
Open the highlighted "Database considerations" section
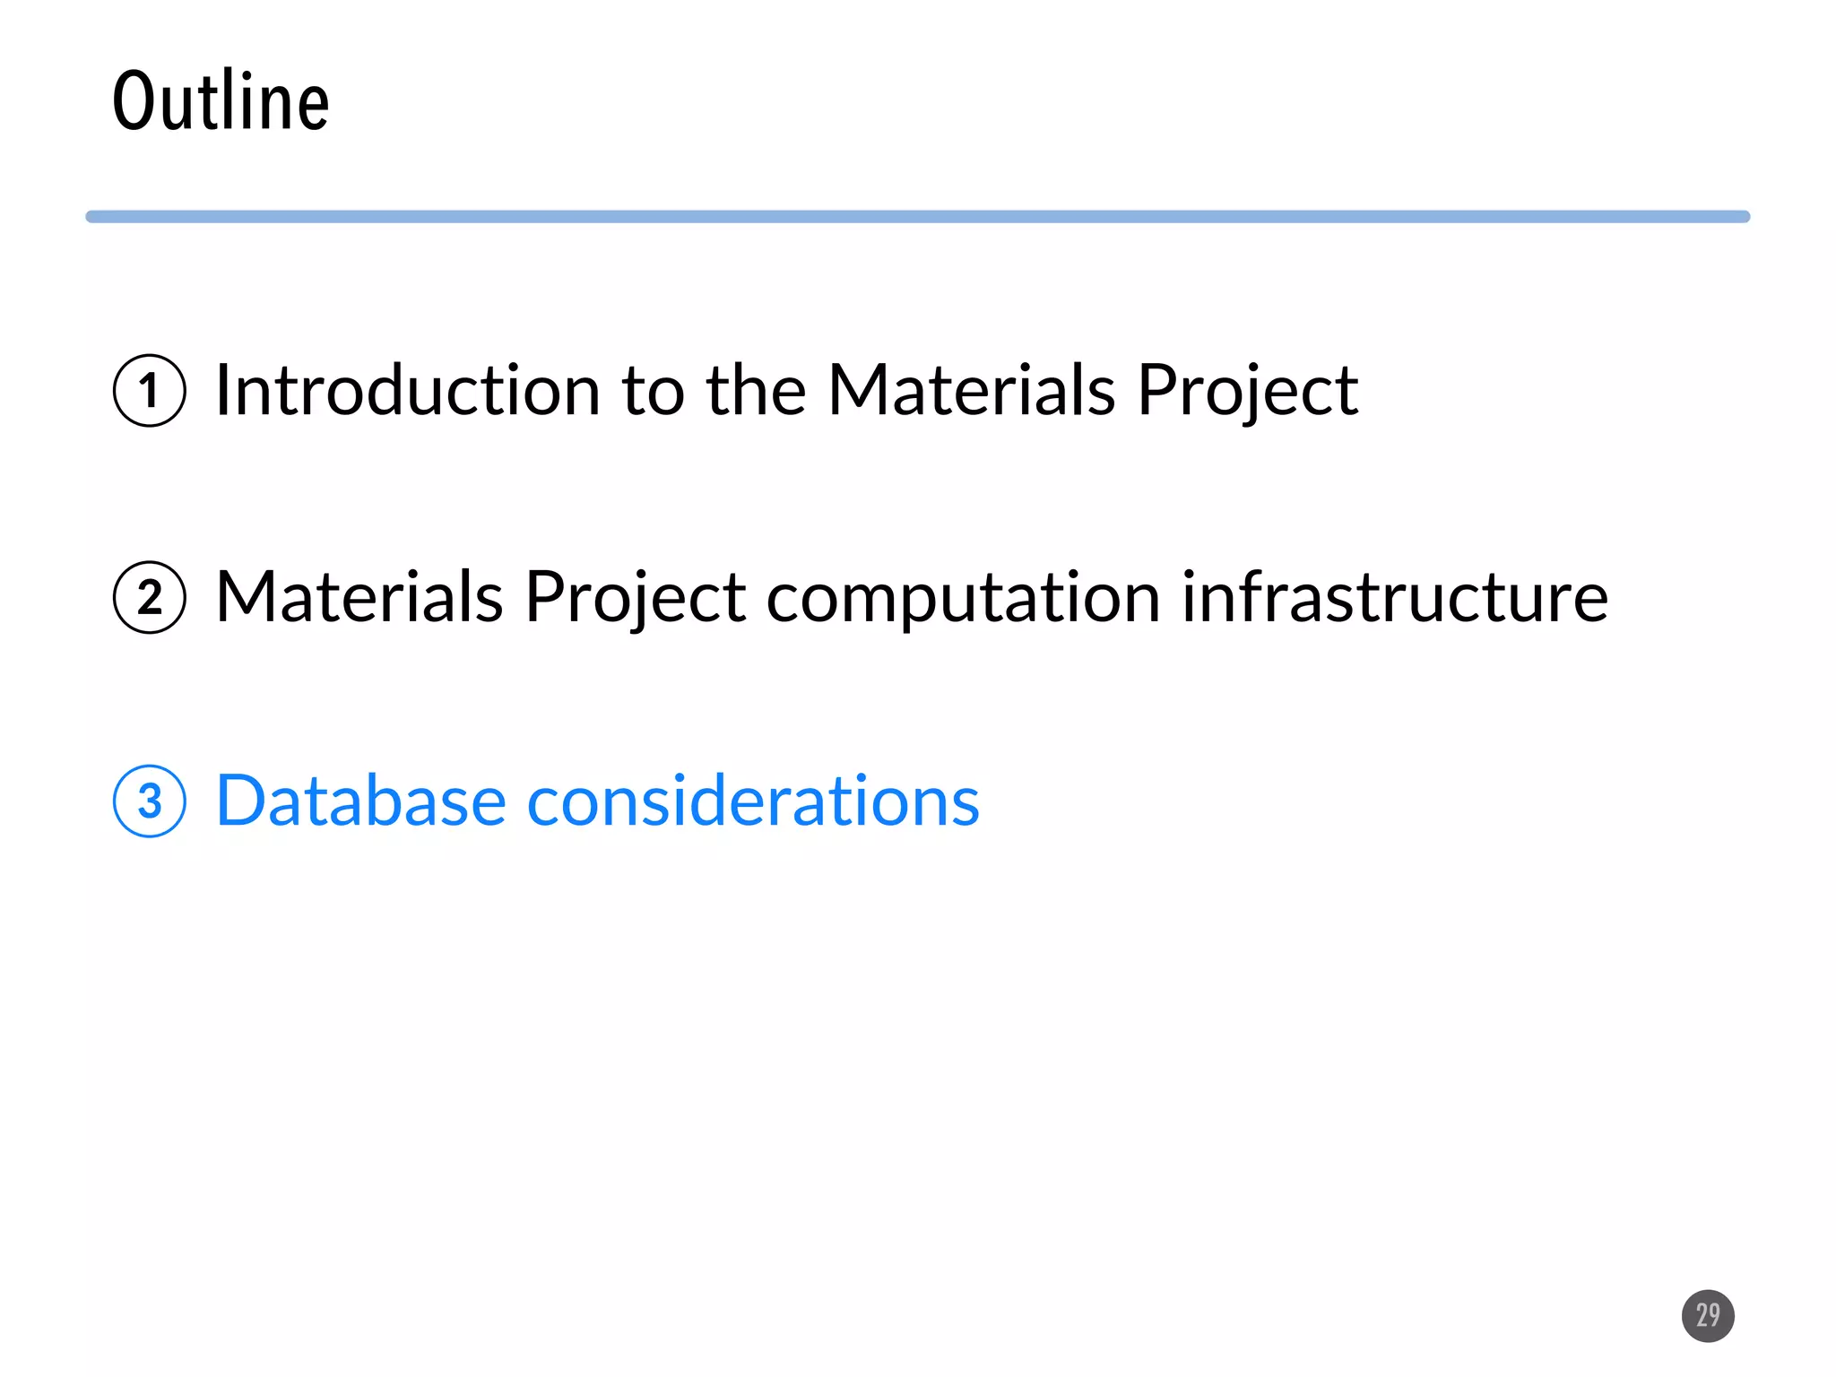pos(597,801)
